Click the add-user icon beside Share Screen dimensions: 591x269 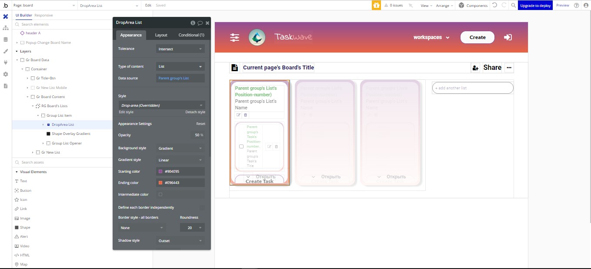(x=475, y=68)
